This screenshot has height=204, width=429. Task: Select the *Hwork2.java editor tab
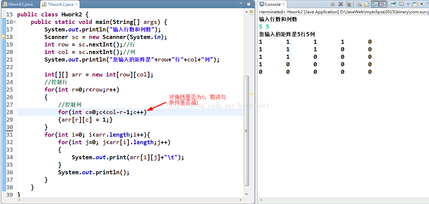click(x=60, y=4)
